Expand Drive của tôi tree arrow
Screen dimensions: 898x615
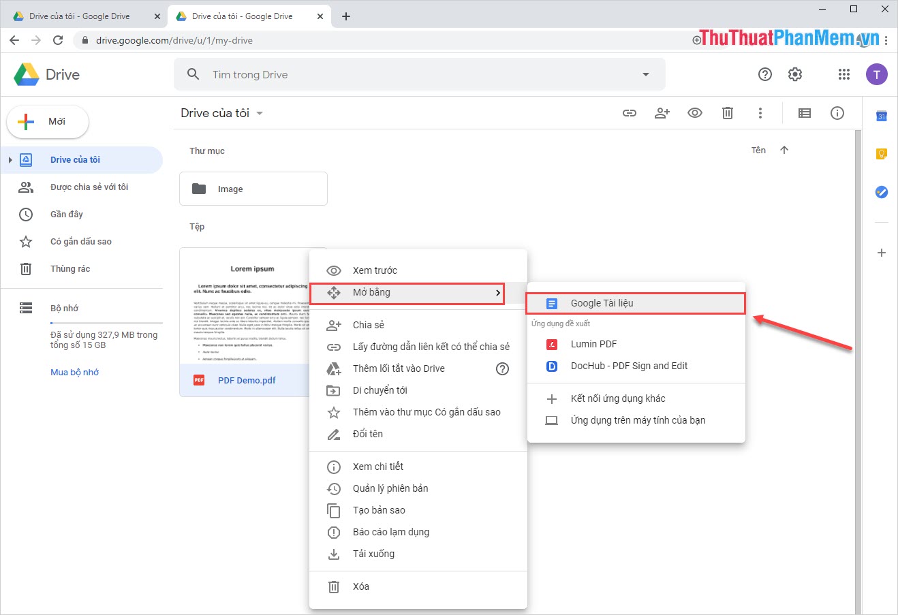[x=10, y=160]
